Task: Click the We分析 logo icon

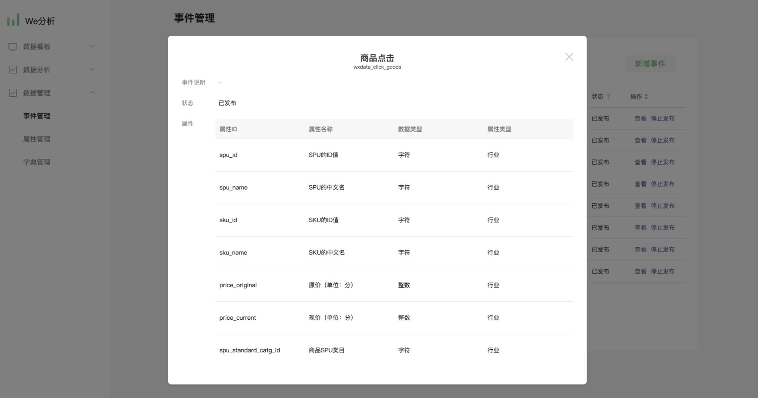Action: 13,20
